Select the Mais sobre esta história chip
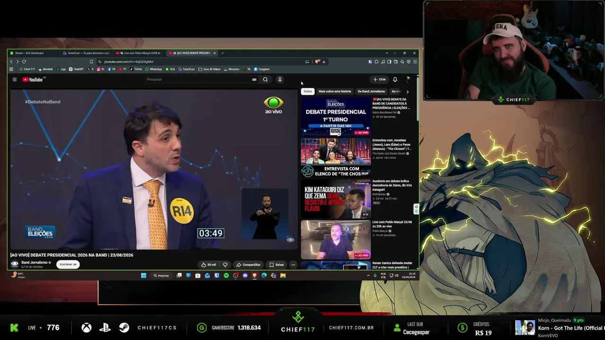 (x=335, y=91)
